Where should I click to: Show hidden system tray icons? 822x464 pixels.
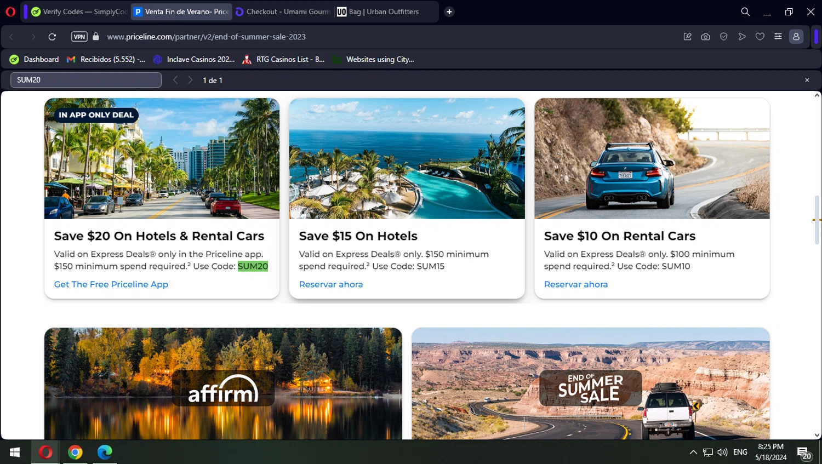(x=693, y=452)
